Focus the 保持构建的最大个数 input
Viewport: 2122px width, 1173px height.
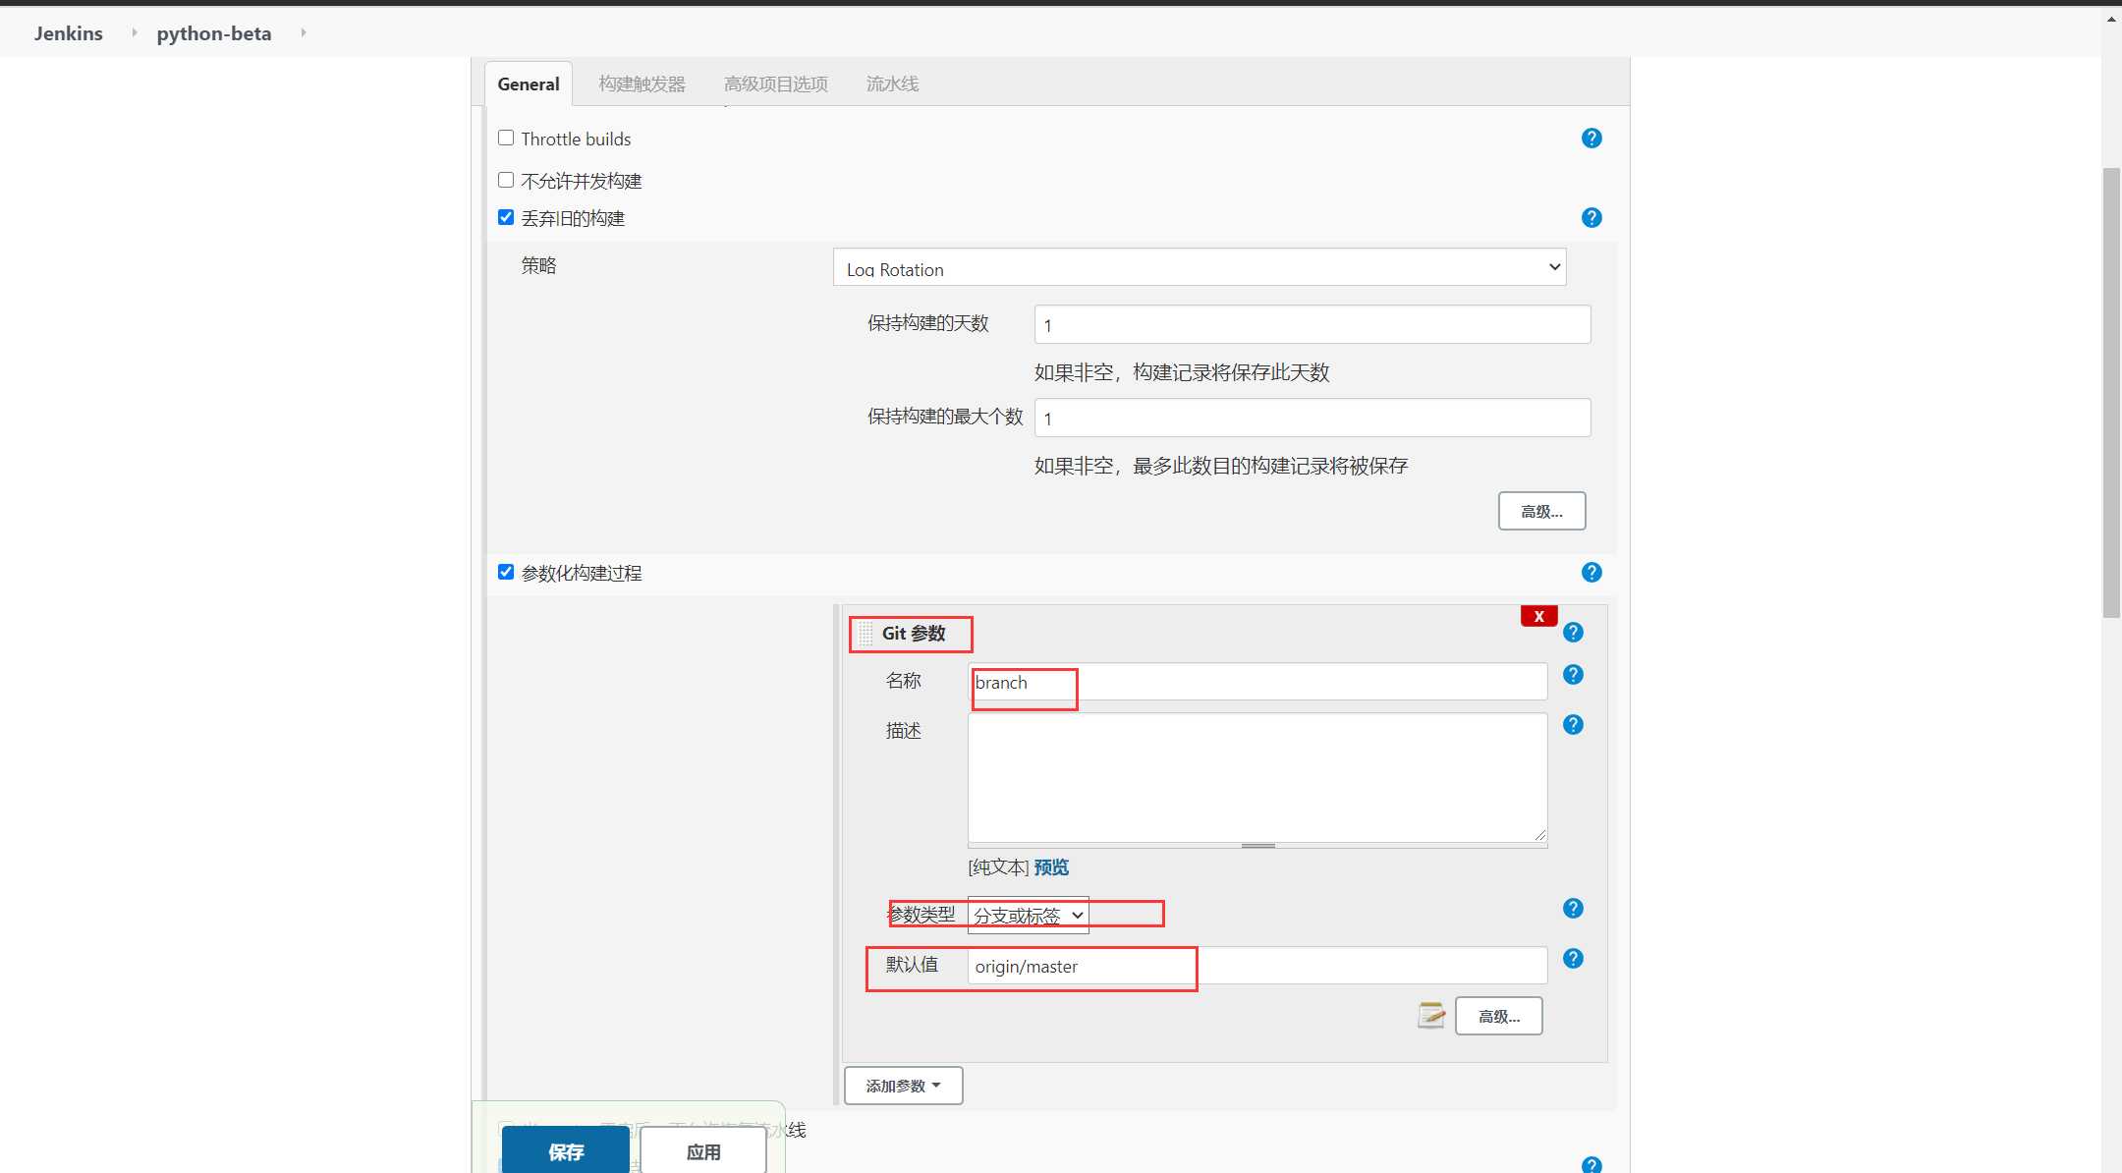pyautogui.click(x=1312, y=418)
